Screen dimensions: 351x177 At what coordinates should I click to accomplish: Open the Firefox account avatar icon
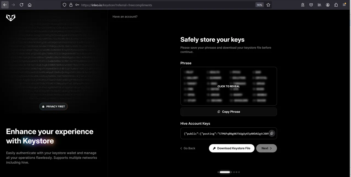pos(328,5)
